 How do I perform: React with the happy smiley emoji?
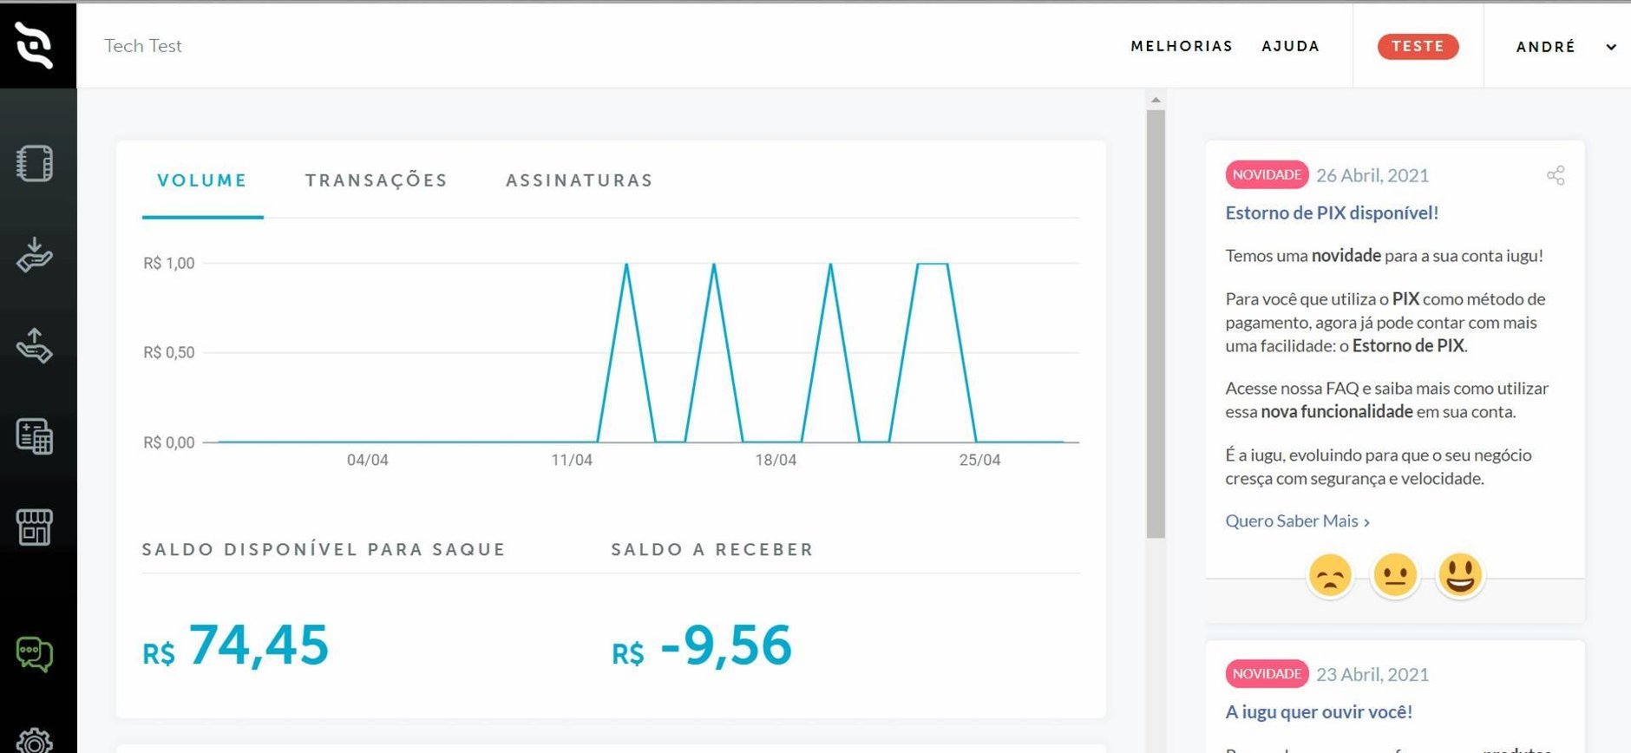pos(1460,575)
